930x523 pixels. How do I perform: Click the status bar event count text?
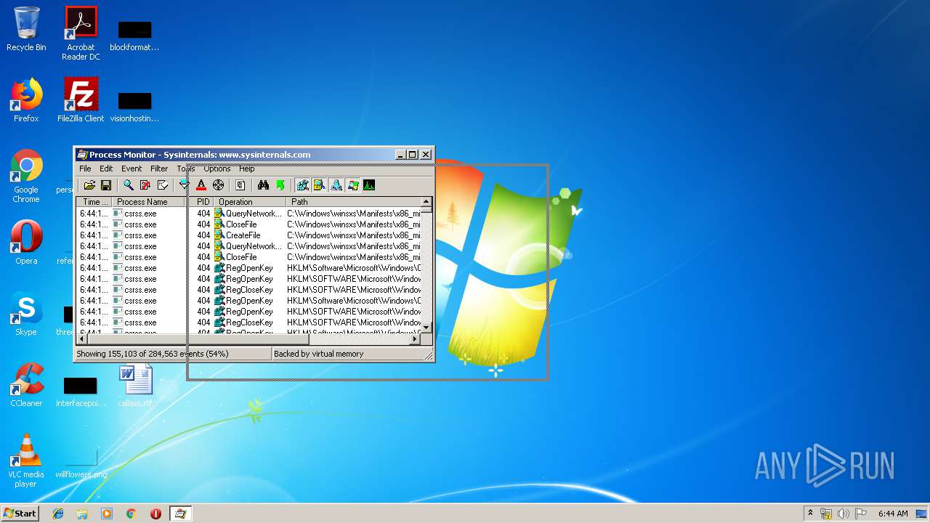(x=153, y=354)
